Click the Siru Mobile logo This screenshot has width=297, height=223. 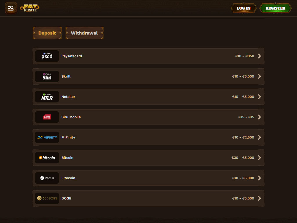click(47, 117)
